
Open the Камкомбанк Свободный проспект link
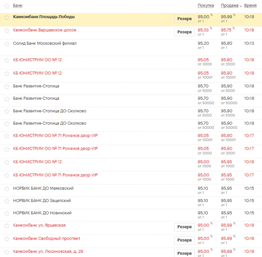[47, 238]
